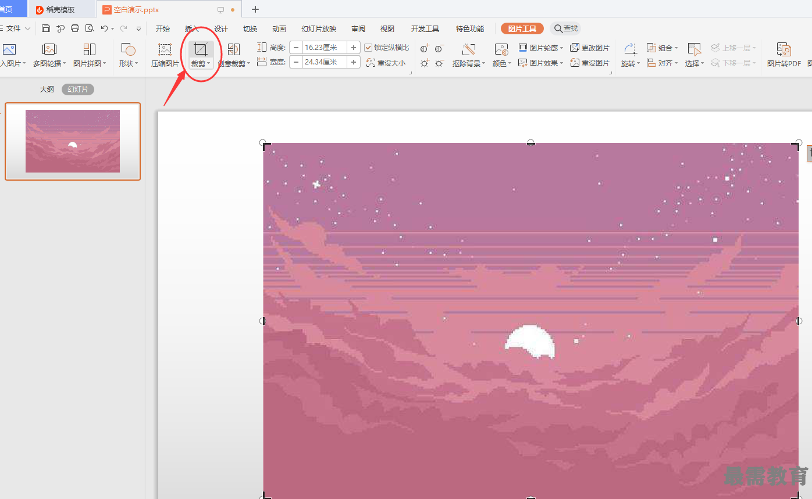Click the Remove Background (抠除背景) icon
812x499 pixels.
click(x=468, y=49)
